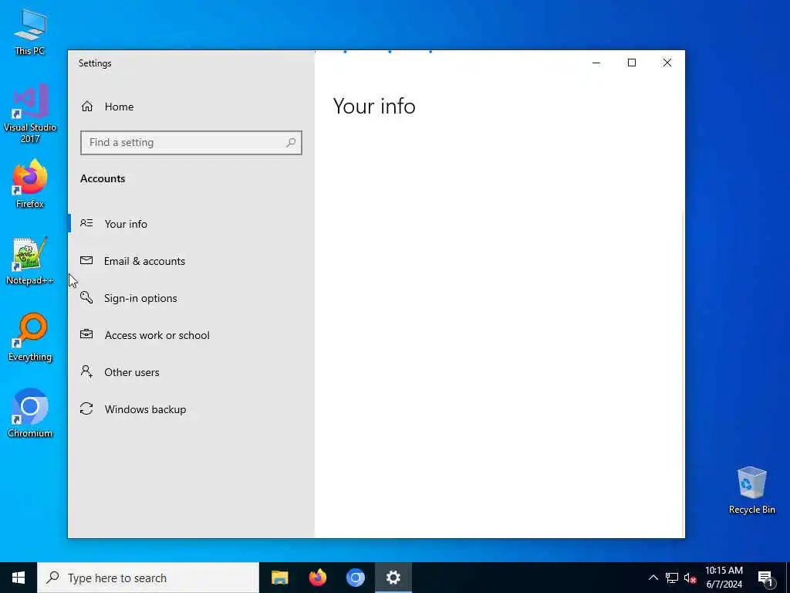The height and width of the screenshot is (593, 790).
Task: Minimize the Settings window
Action: click(x=596, y=63)
